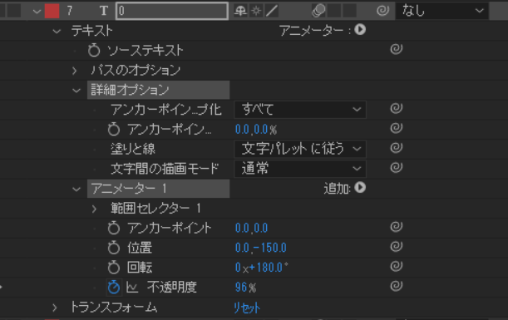Screen dimensions: 508x320
Task: Expand パスのオプション
Action: [75, 71]
